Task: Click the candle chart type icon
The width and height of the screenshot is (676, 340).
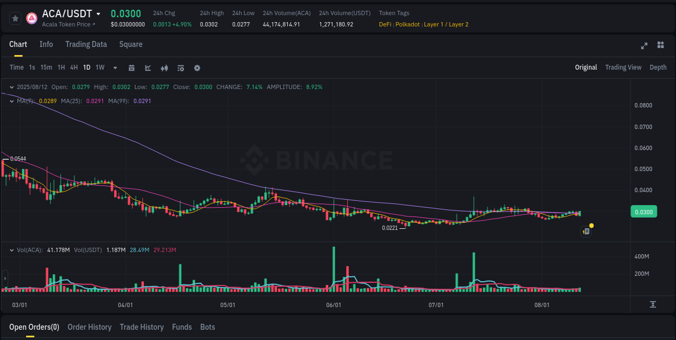Action: (164, 68)
